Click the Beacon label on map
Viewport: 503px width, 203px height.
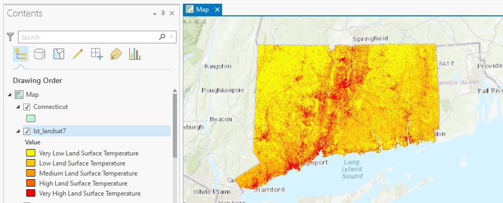click(x=220, y=119)
